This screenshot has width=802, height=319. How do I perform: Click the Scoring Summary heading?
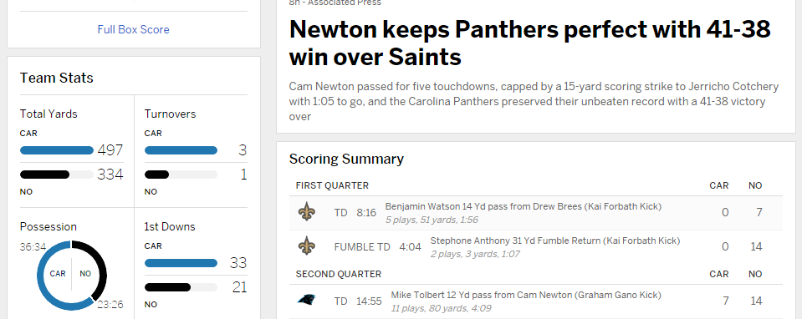[x=346, y=159]
